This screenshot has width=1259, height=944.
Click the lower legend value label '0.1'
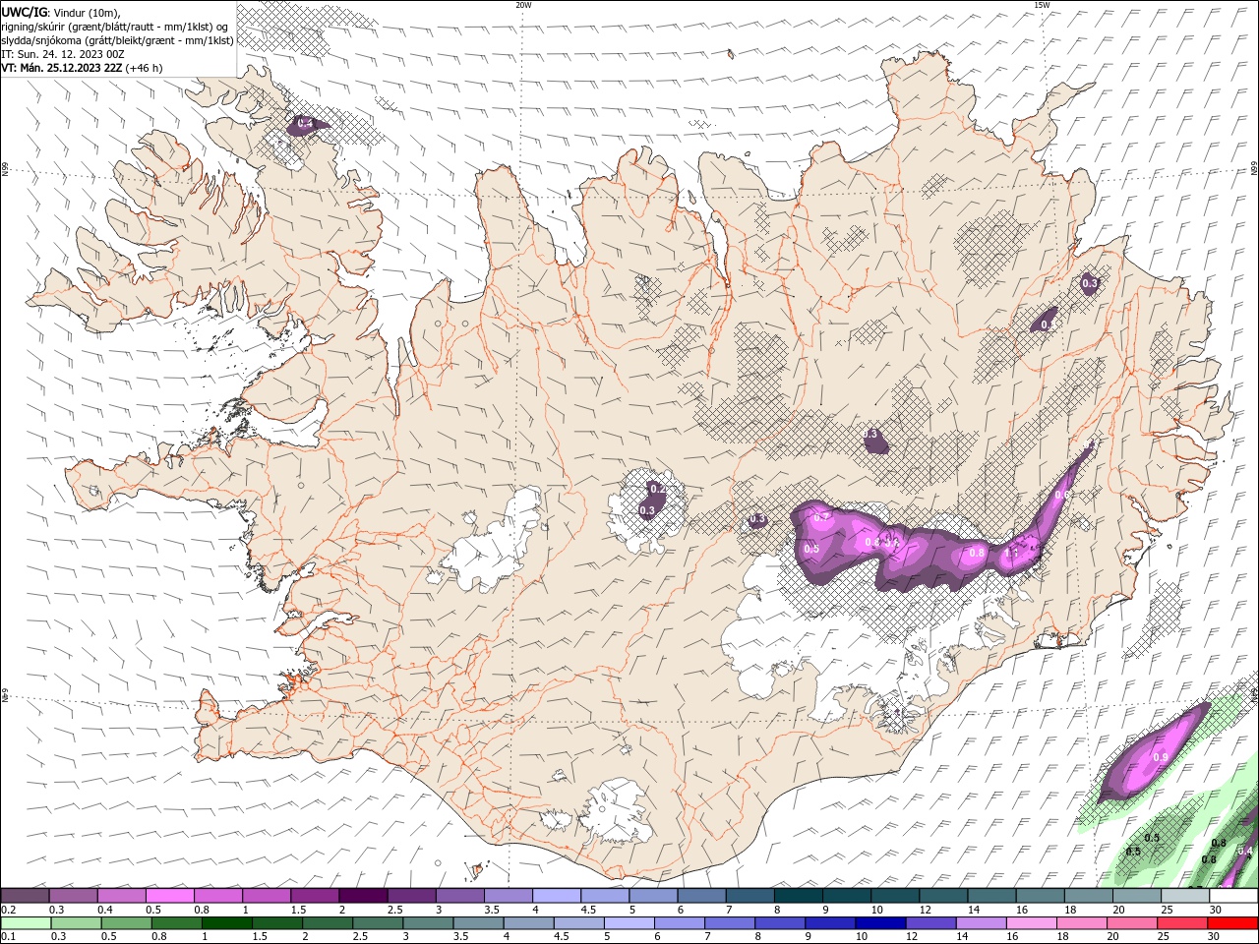coord(9,937)
